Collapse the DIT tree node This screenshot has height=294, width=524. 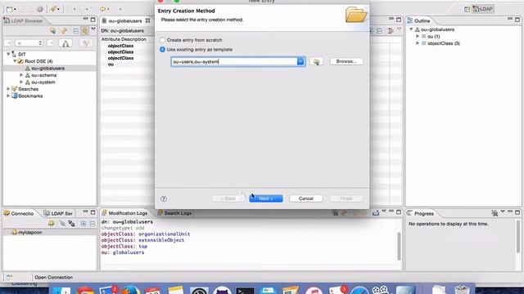pyautogui.click(x=8, y=54)
